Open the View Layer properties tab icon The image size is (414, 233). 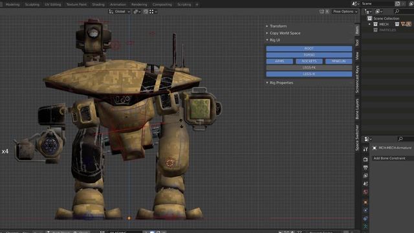tap(365, 175)
